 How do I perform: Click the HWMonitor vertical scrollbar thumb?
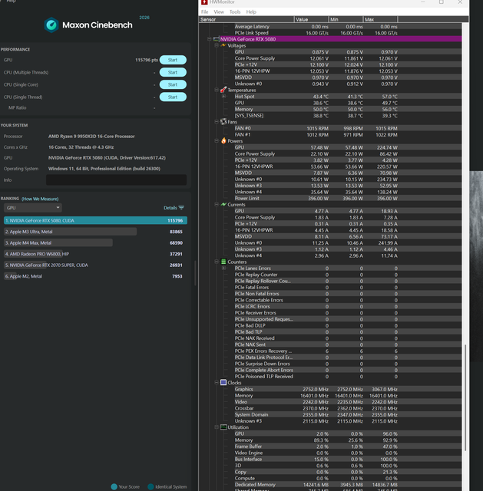pos(465,397)
